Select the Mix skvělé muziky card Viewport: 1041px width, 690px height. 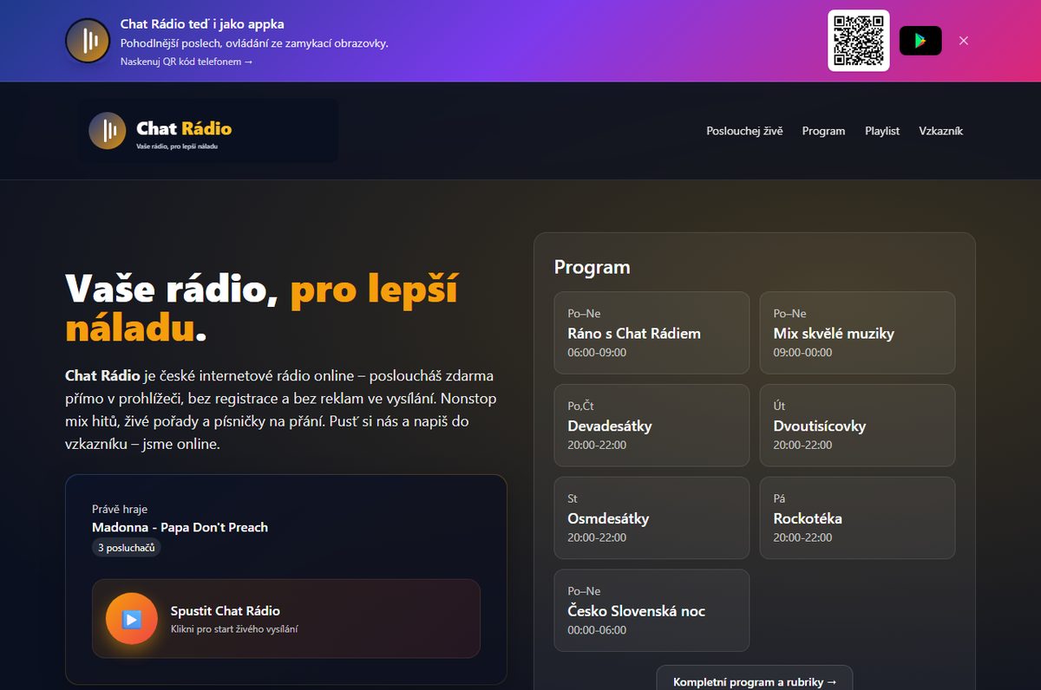point(857,333)
